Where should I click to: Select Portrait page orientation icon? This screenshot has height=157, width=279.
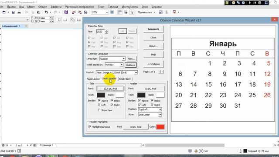(59, 20)
